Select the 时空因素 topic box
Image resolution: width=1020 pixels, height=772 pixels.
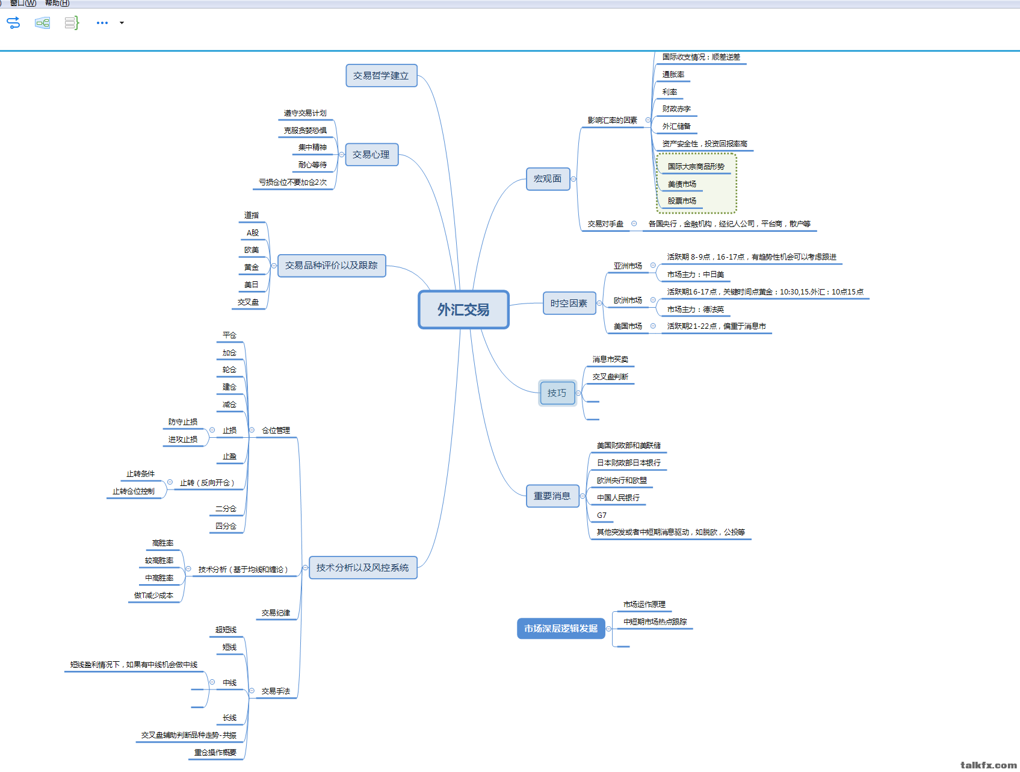569,304
